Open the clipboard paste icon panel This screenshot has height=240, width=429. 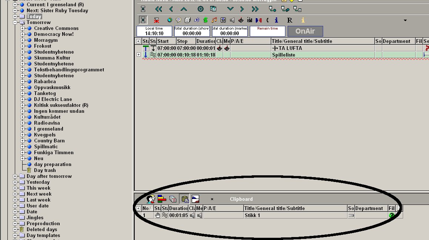[x=185, y=199]
